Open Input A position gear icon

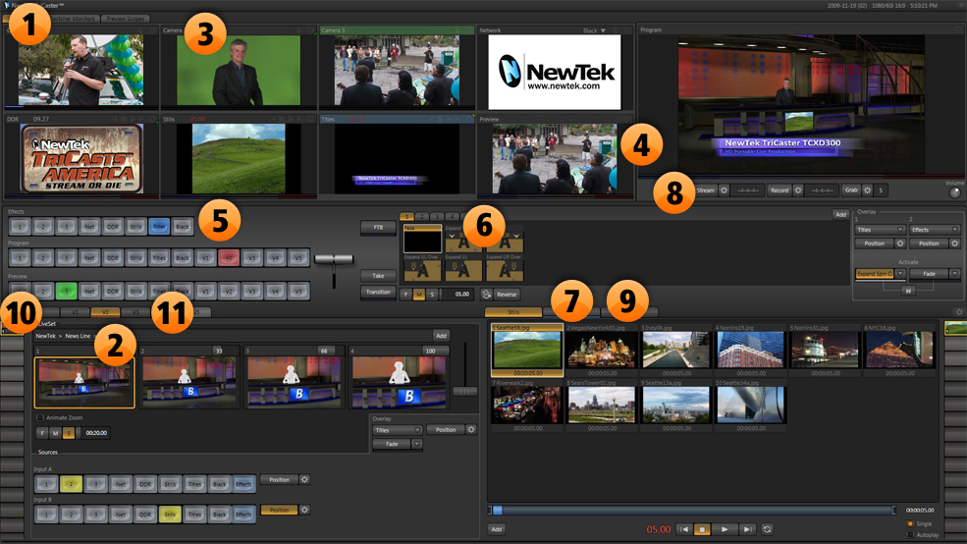coord(304,480)
